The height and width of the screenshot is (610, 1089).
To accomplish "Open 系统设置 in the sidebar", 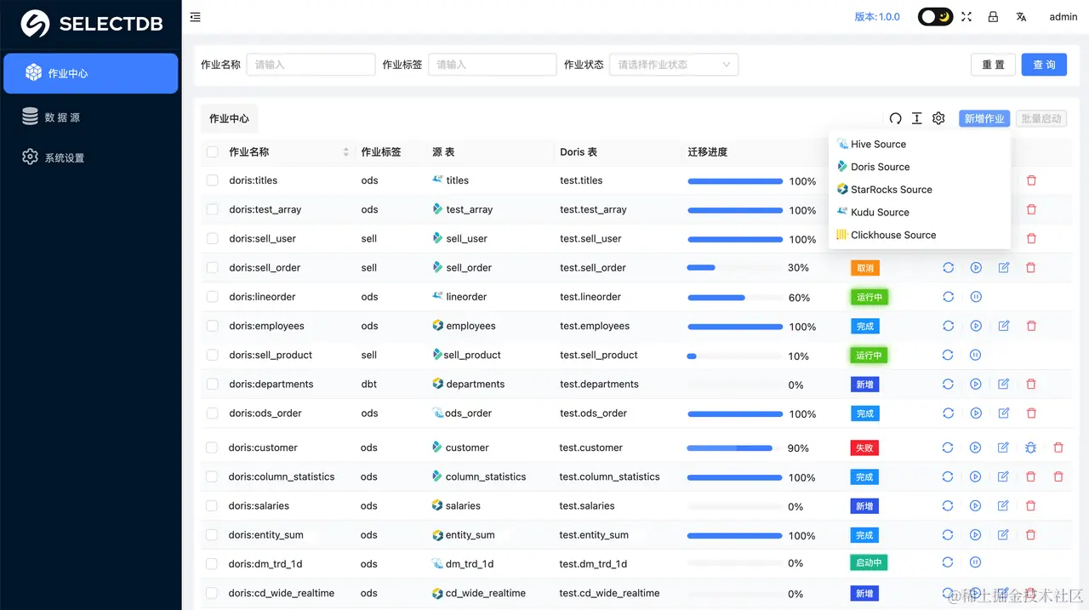I will [91, 157].
